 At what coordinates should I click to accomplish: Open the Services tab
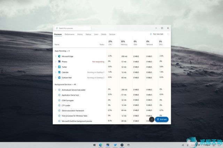[112, 34]
